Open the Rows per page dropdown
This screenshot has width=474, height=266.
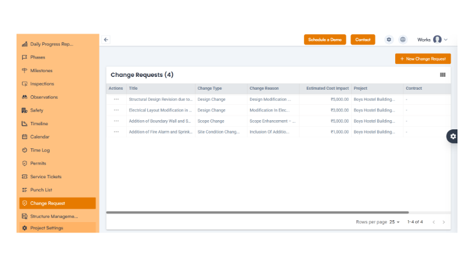[x=394, y=222]
